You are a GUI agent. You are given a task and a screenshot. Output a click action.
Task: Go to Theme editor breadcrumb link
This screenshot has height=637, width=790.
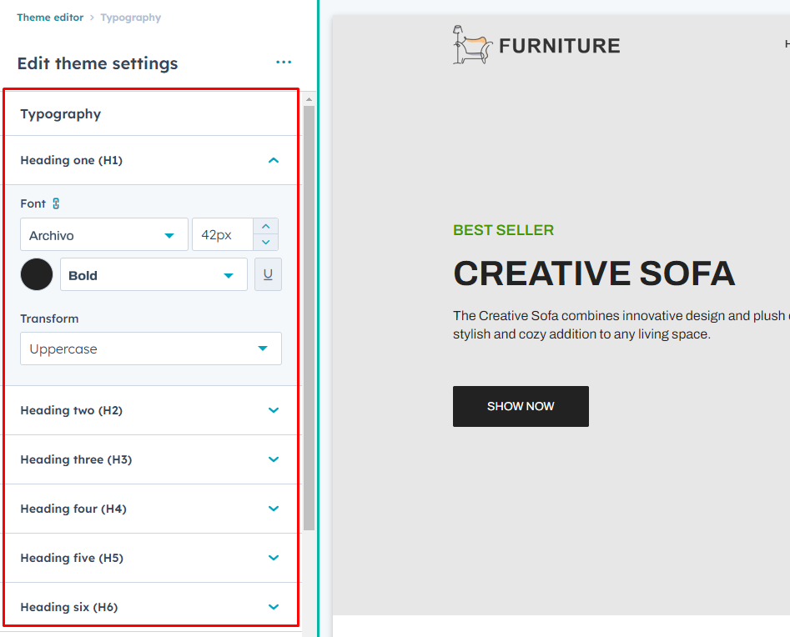click(x=50, y=18)
